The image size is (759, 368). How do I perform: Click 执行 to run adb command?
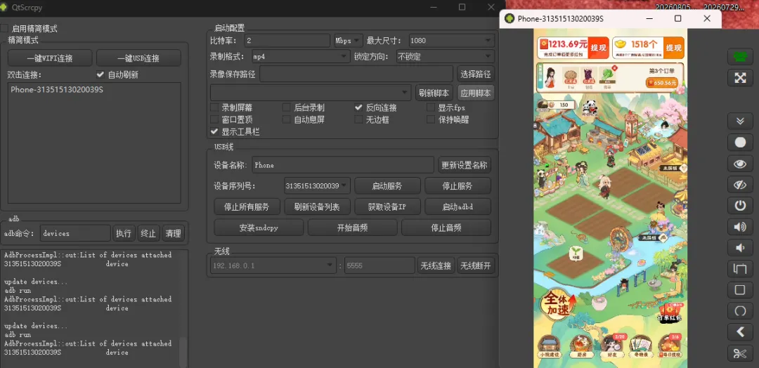tap(124, 233)
